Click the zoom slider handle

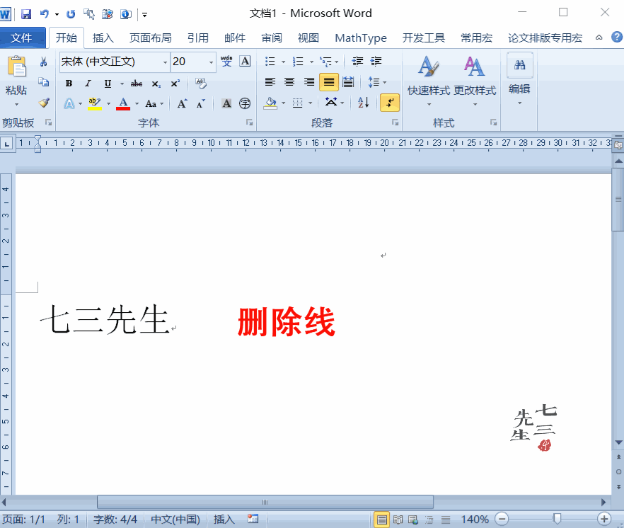click(557, 519)
